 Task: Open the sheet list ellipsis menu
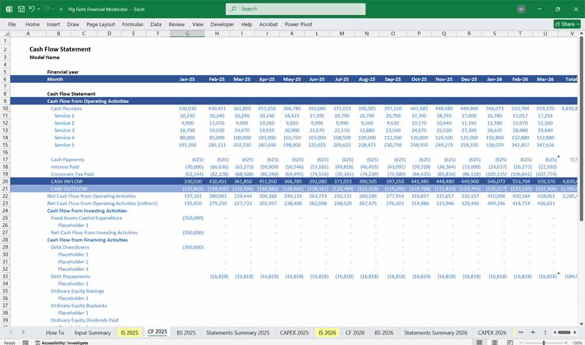pos(521,332)
